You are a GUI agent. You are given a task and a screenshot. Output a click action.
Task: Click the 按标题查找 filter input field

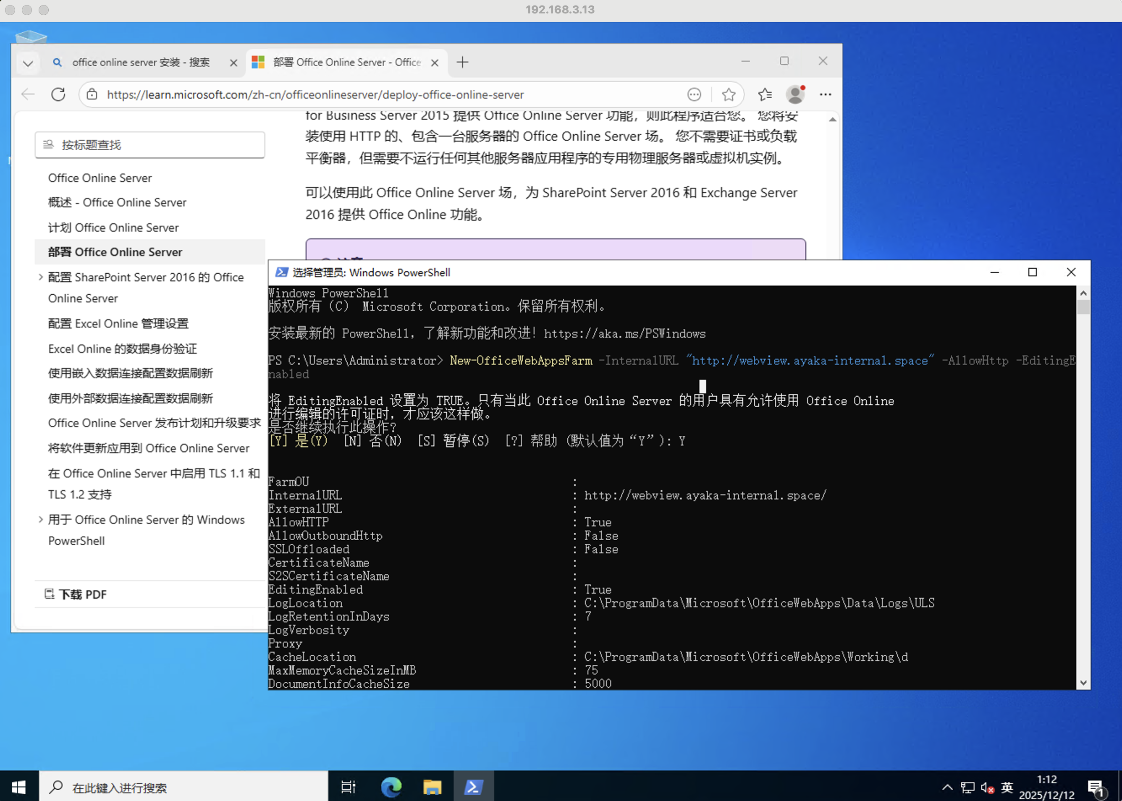(x=150, y=145)
